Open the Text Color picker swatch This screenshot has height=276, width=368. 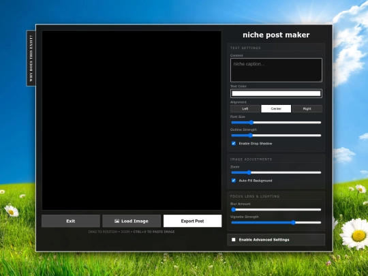pos(276,93)
